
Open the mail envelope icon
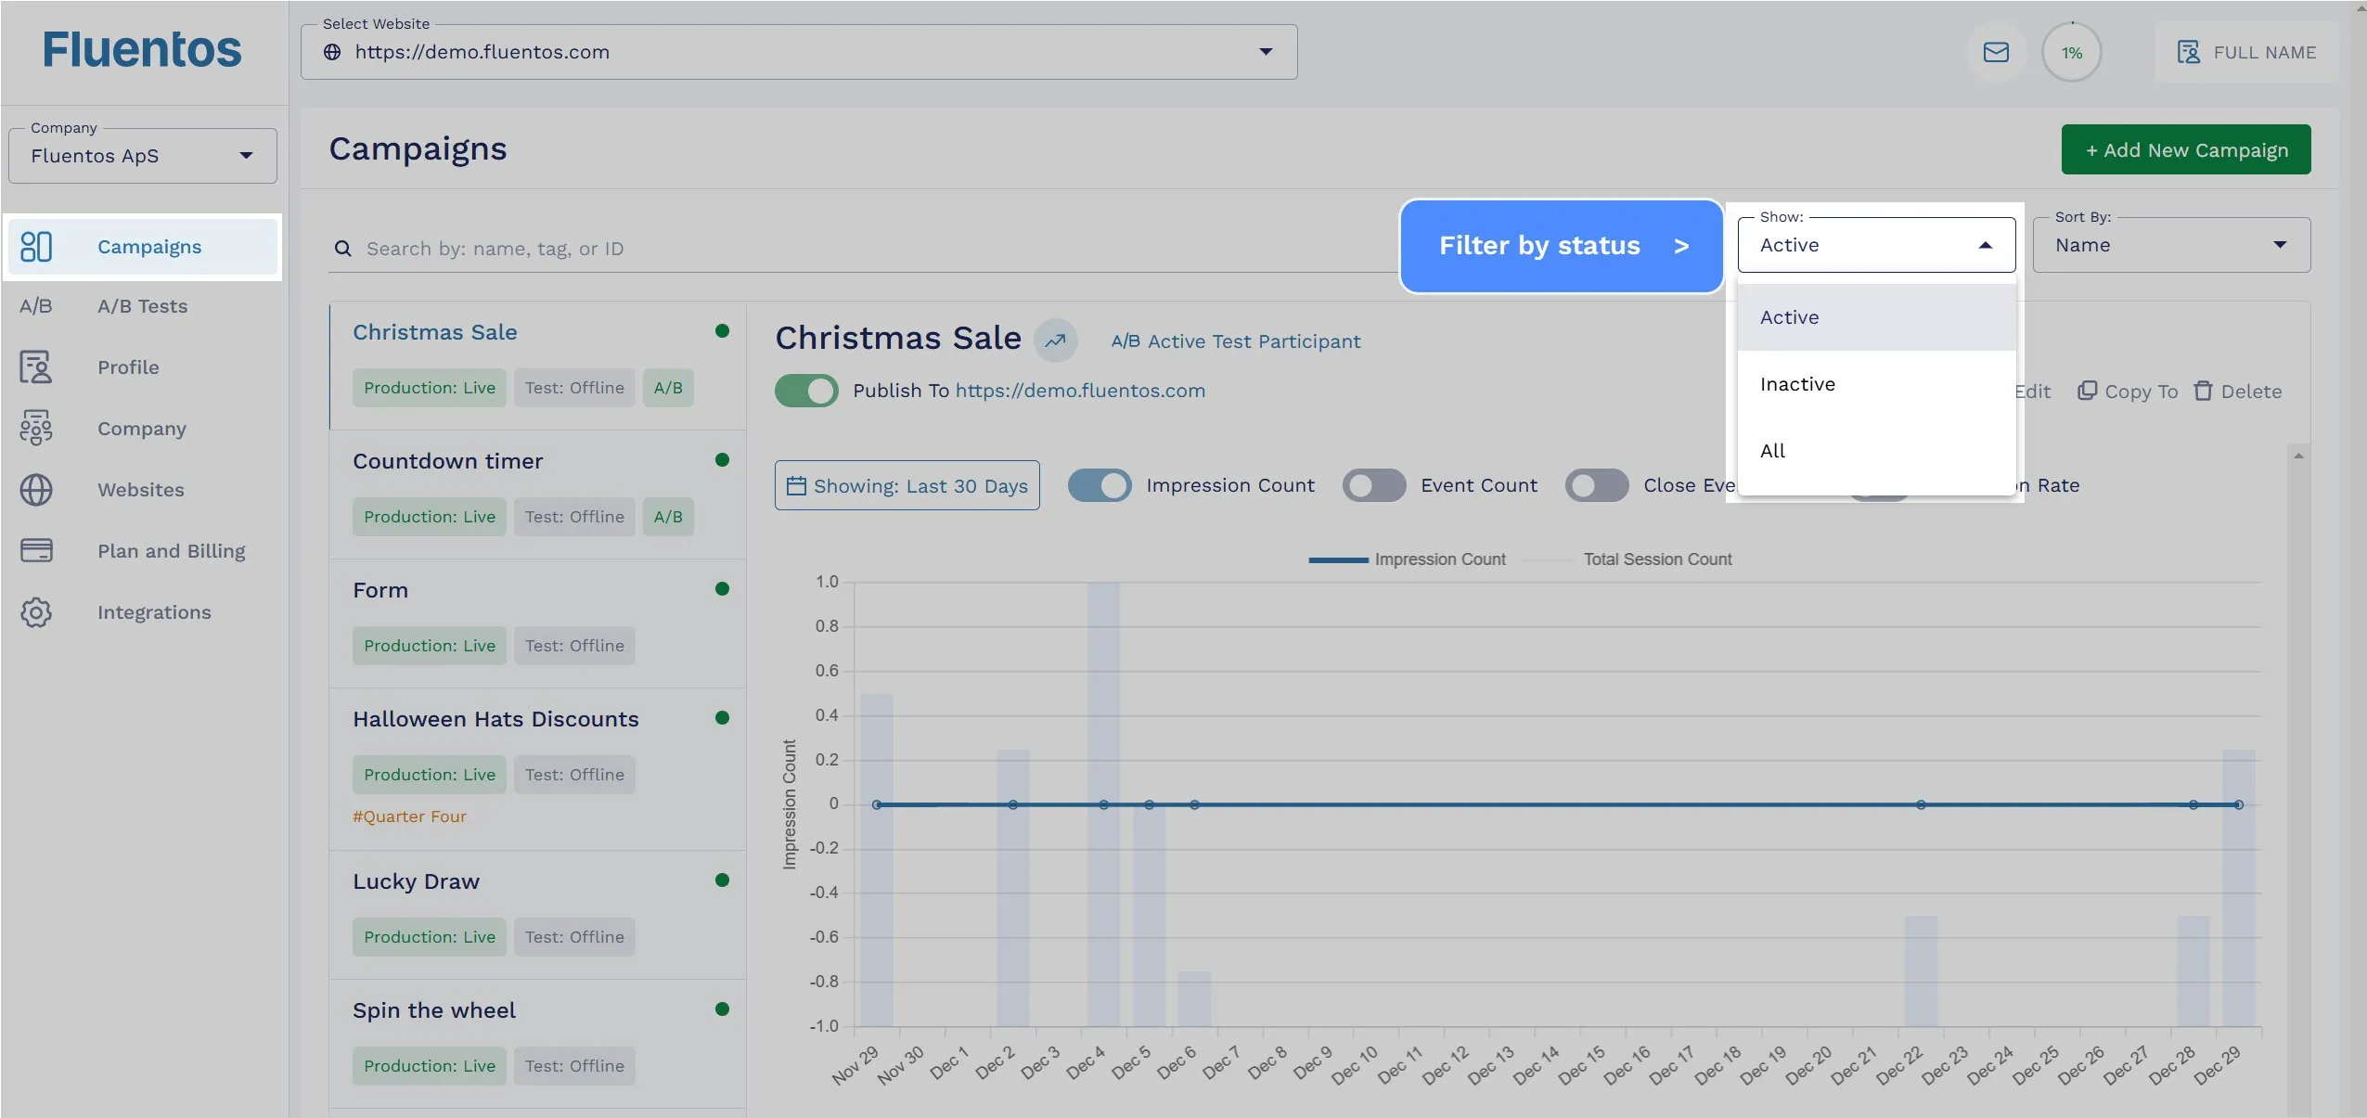(1996, 52)
